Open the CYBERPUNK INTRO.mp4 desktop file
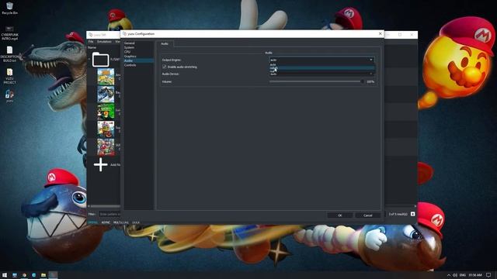 coord(9,33)
